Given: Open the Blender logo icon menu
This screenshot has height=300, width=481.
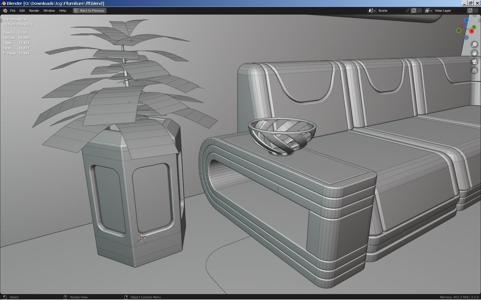Looking at the screenshot, I should point(5,11).
